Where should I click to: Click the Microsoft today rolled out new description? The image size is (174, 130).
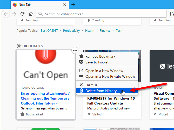[108, 108]
